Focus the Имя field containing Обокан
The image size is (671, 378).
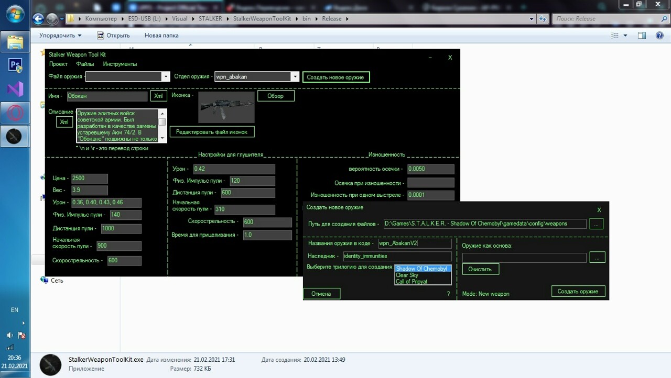(x=106, y=96)
